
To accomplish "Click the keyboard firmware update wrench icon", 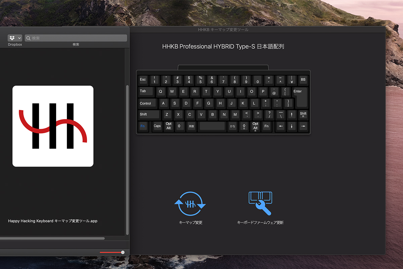I will [x=260, y=203].
